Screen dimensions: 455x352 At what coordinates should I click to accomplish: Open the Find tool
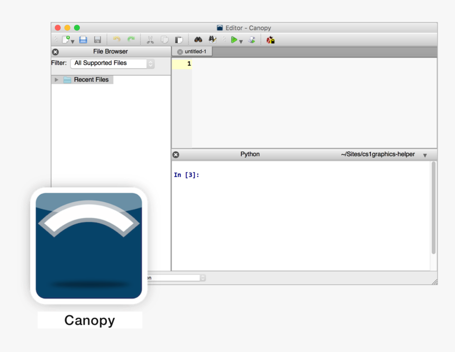(x=198, y=40)
